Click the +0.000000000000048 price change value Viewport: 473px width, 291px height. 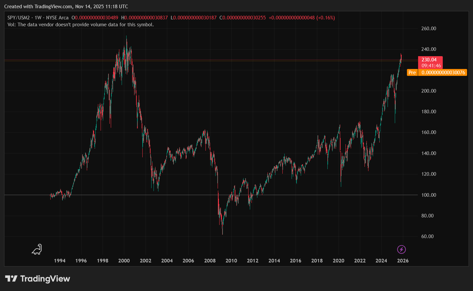292,18
